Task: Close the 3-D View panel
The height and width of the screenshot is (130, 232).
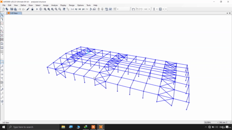Action: coord(230,13)
